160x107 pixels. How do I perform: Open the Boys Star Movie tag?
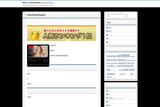point(116,60)
